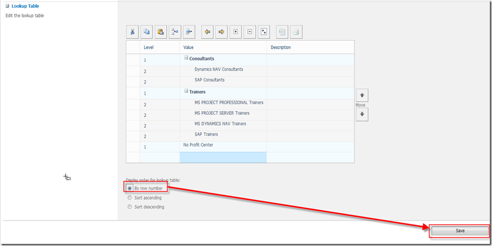492x246 pixels.
Task: Click the Cut scissors icon
Action: 133,32
